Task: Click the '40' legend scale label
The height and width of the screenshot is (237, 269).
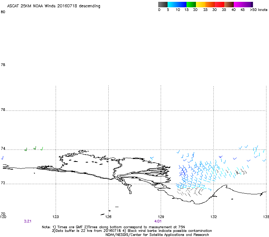Action: coord(233,10)
